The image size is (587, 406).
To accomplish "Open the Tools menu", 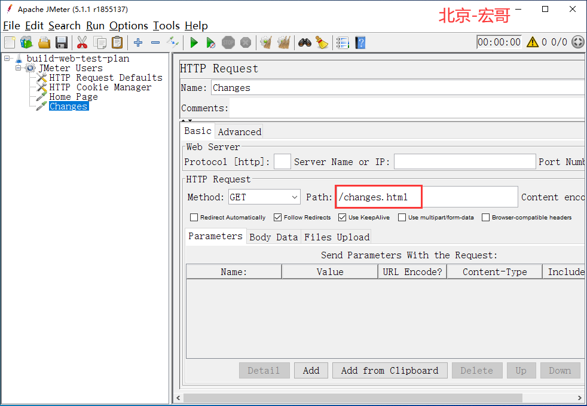I will point(166,26).
